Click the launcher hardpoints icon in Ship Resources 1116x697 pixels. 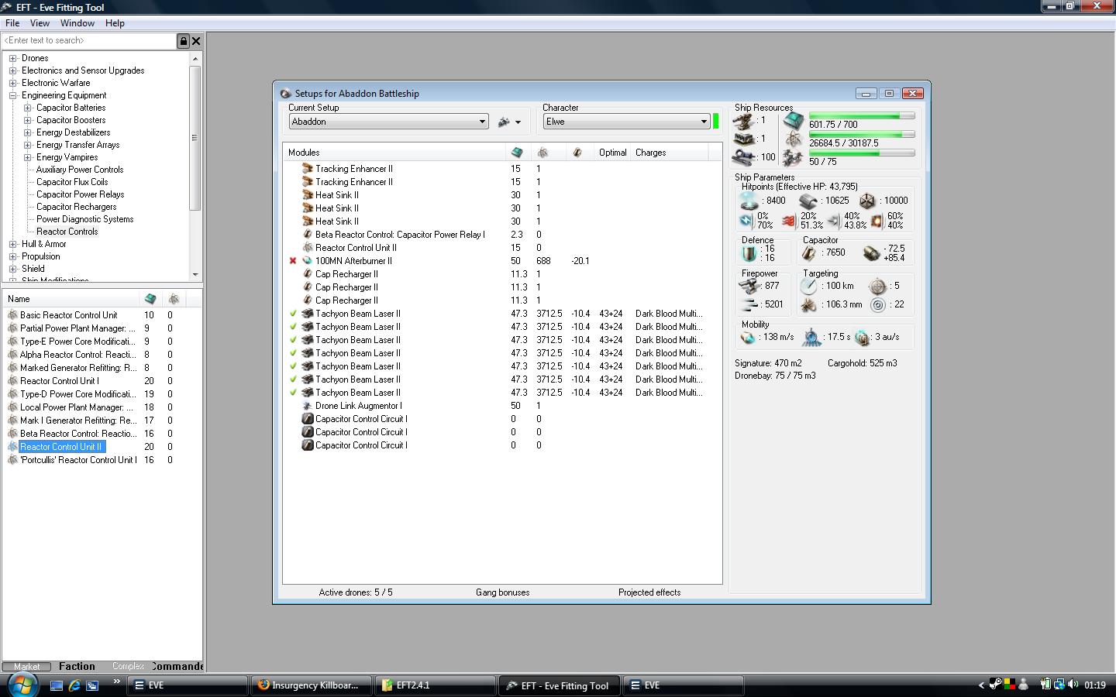pyautogui.click(x=744, y=139)
